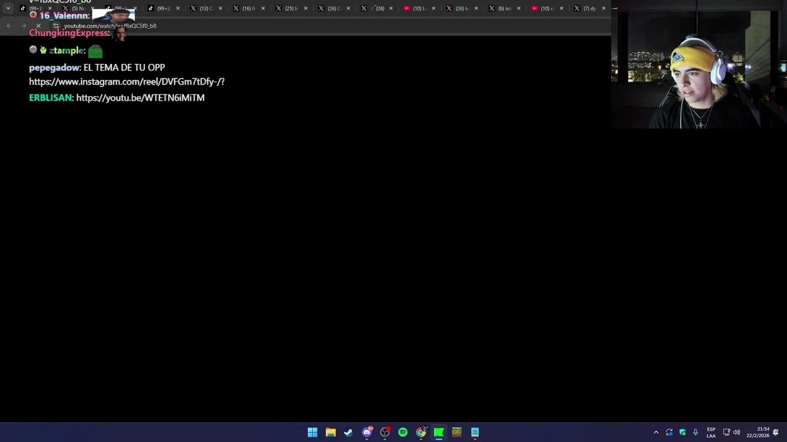Open Discord from the taskbar
787x442 pixels.
(x=367, y=432)
